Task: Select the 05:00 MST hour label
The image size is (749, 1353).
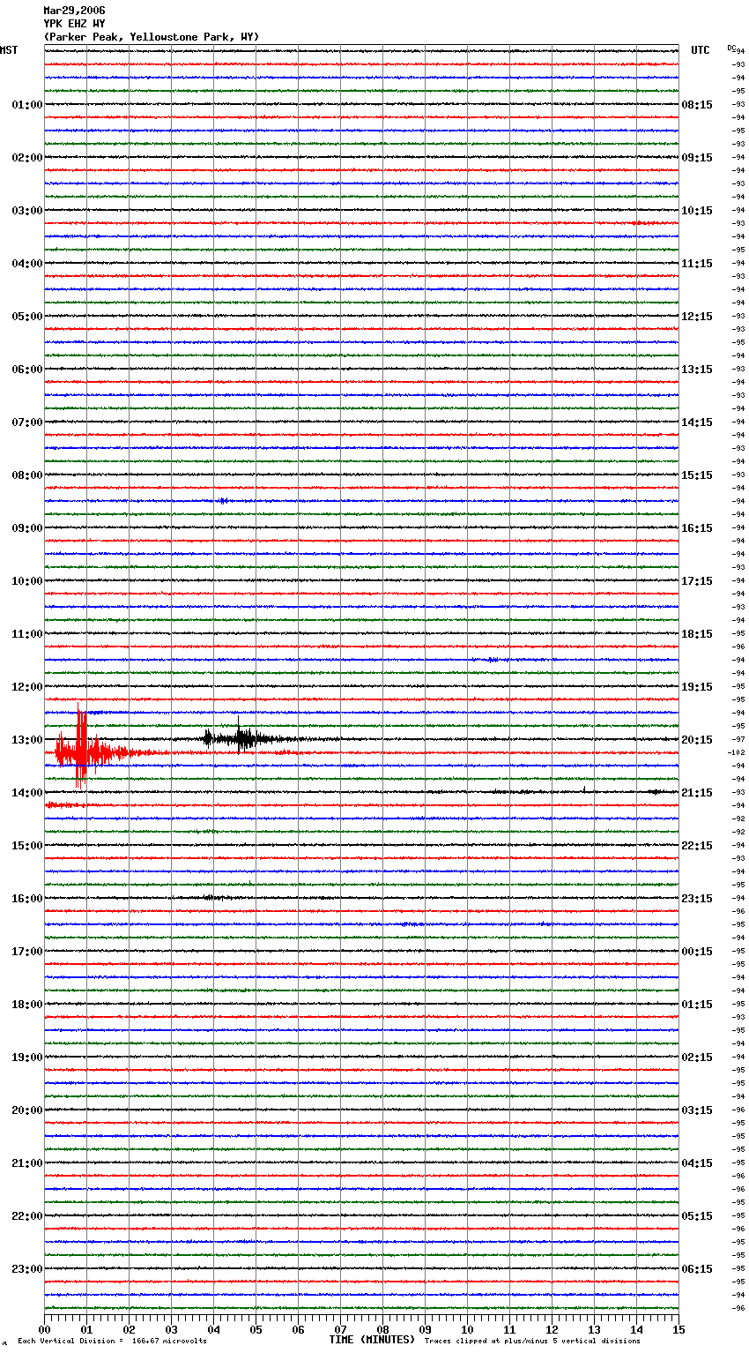Action: (x=27, y=317)
